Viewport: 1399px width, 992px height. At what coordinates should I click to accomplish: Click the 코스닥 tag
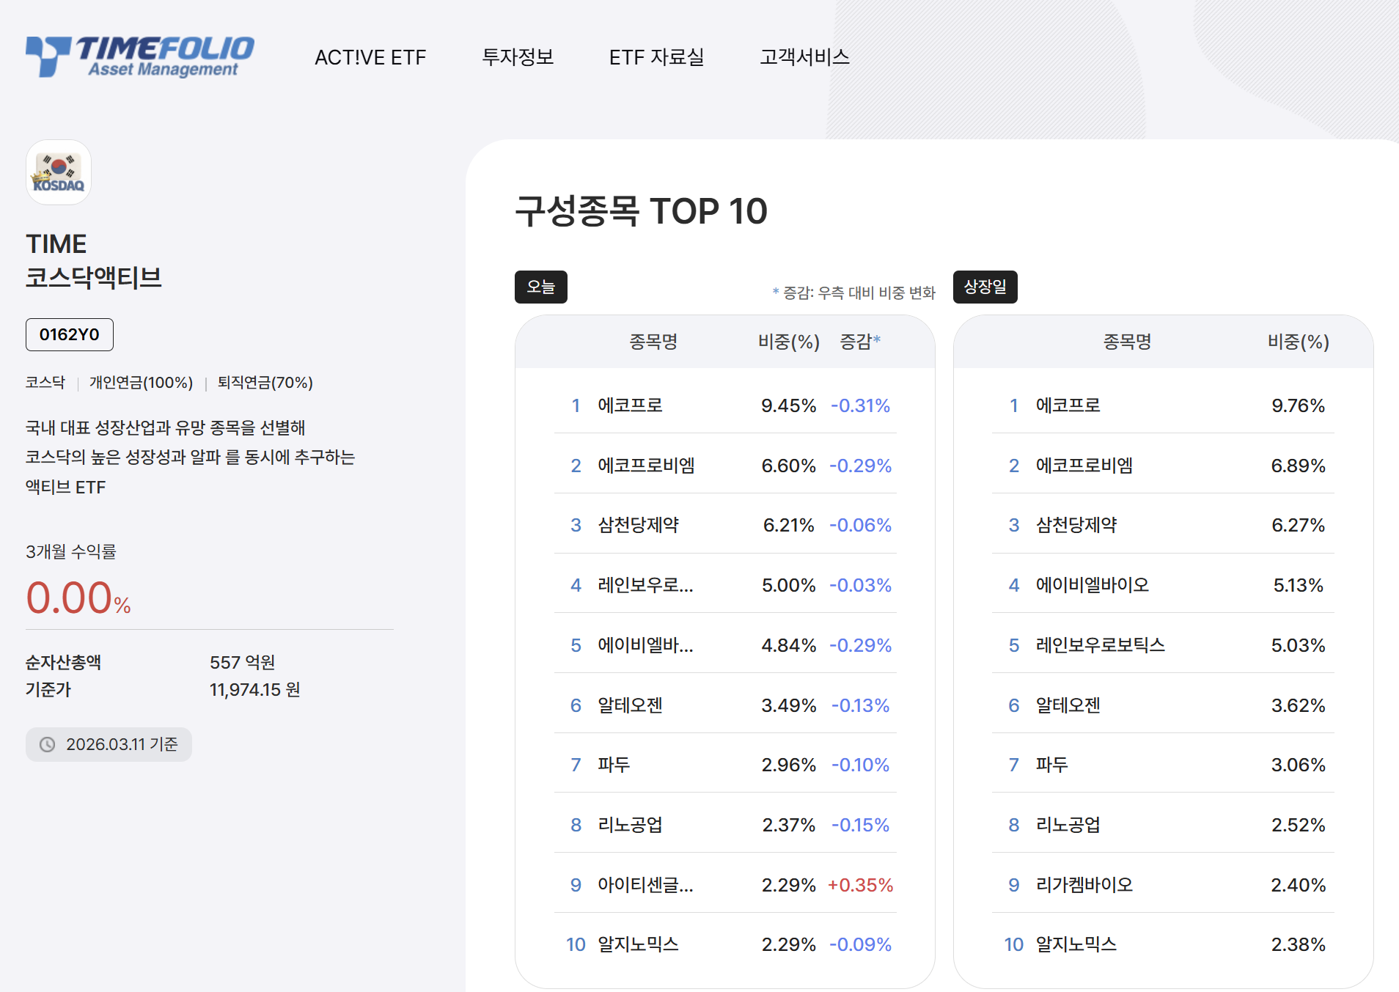pyautogui.click(x=45, y=383)
